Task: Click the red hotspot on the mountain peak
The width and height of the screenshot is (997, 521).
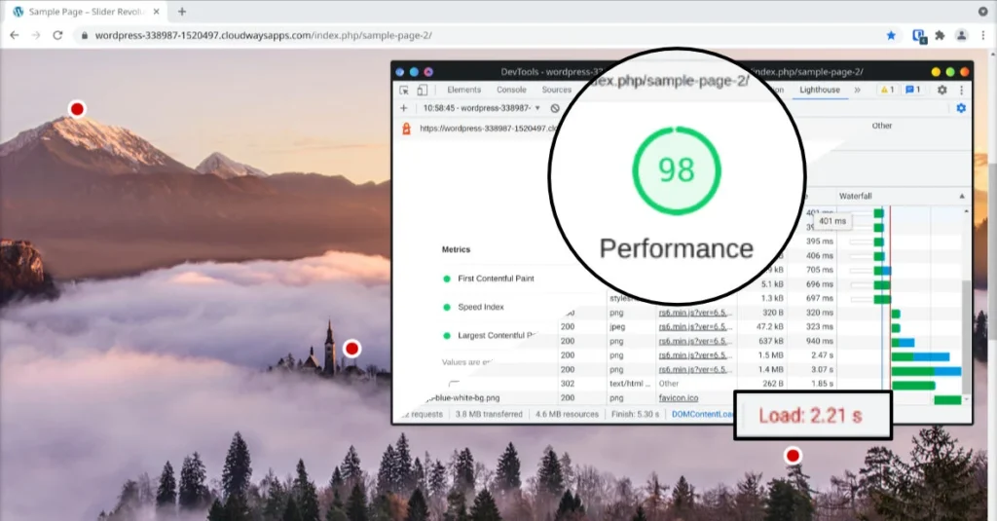Action: tap(77, 109)
